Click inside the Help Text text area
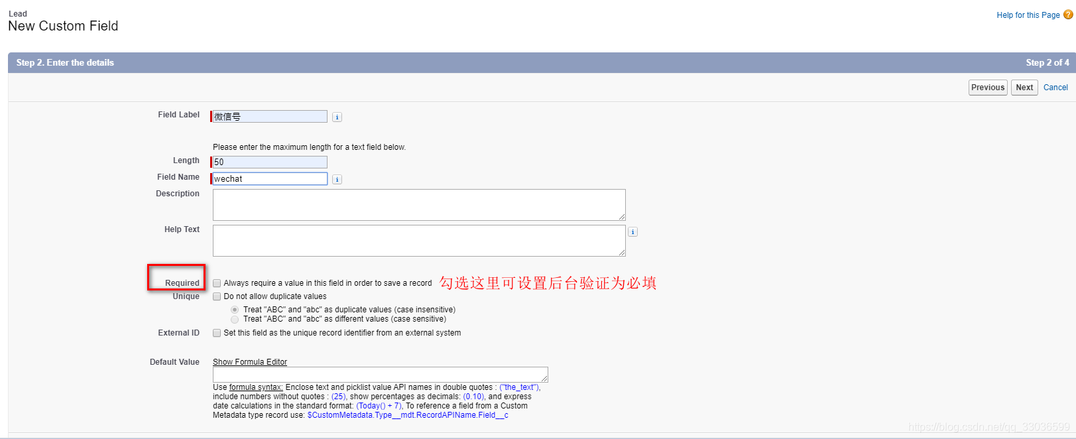 (419, 241)
